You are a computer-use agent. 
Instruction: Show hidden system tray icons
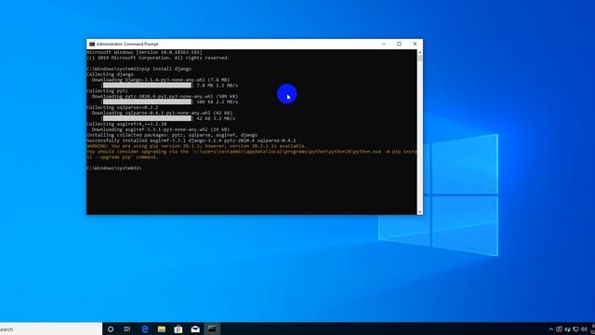tap(551, 329)
